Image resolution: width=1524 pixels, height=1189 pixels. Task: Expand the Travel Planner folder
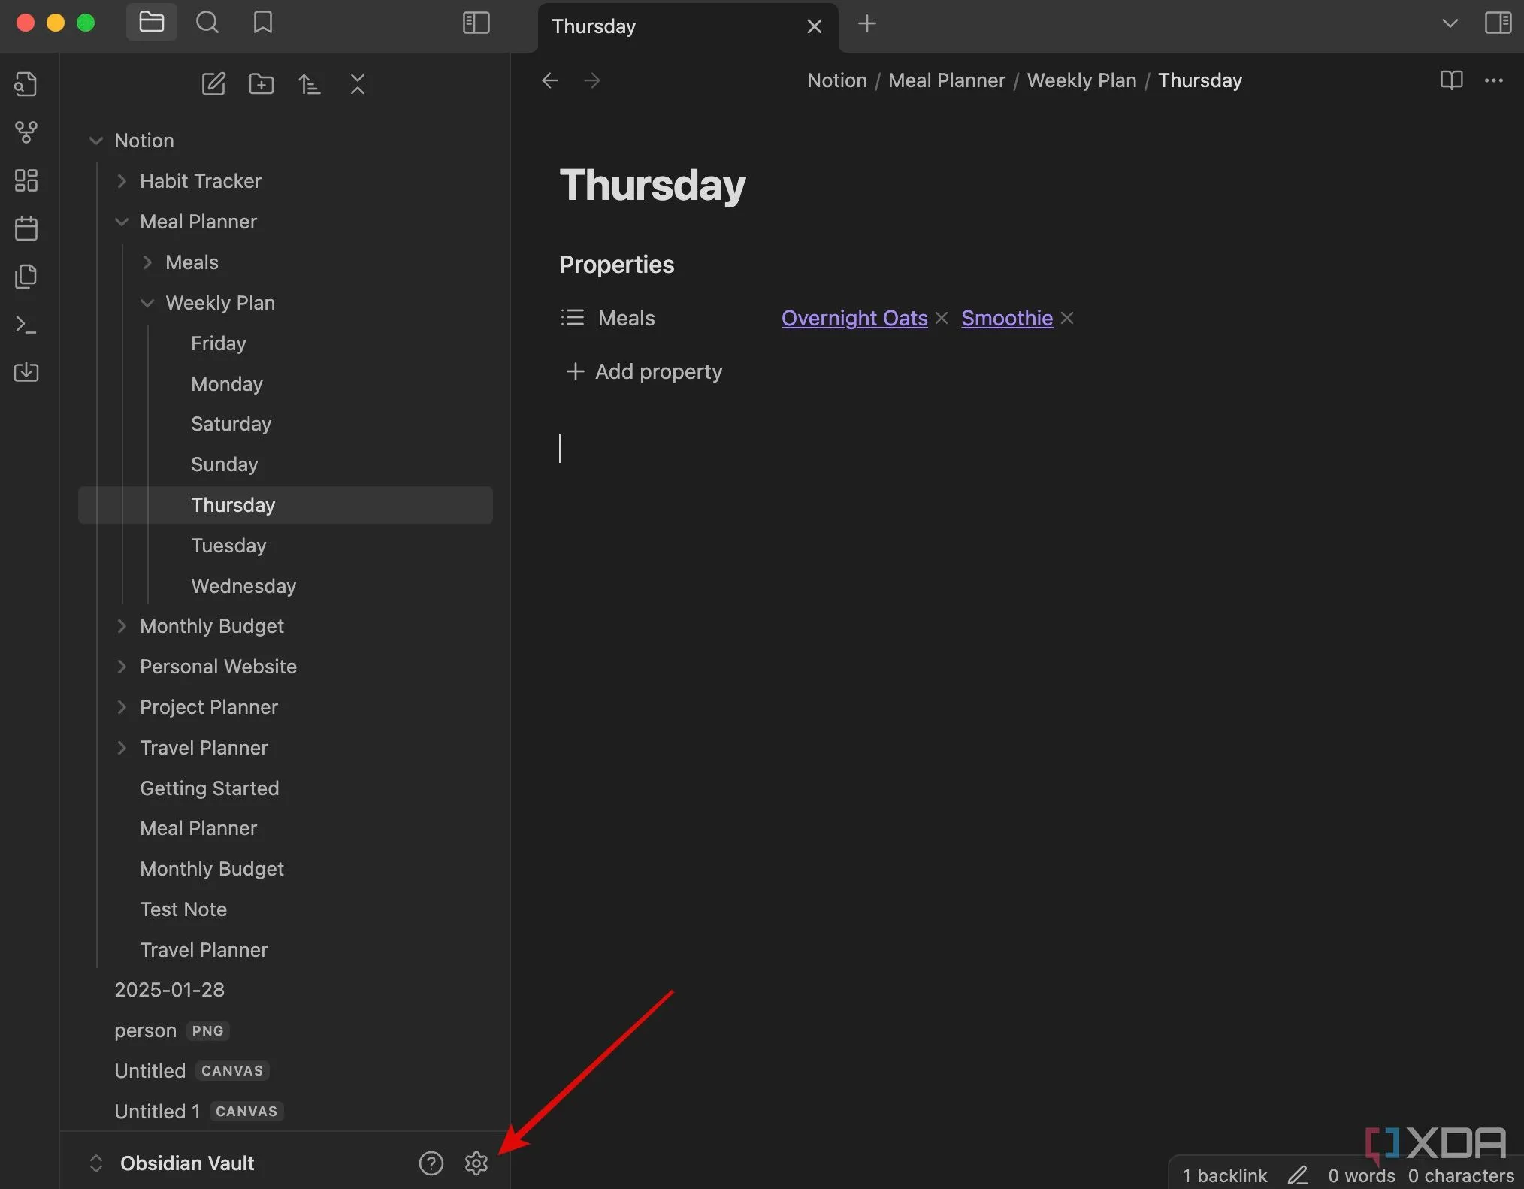pyautogui.click(x=121, y=748)
